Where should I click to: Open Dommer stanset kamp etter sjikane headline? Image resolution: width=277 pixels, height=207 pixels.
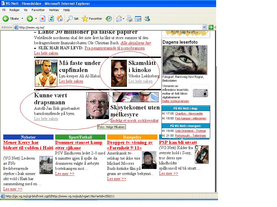click(79, 145)
